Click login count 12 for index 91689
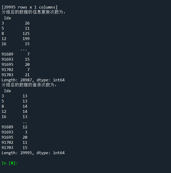The image size is (171, 173). tap(25, 127)
